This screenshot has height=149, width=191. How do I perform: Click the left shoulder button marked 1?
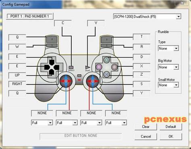(x=52, y=45)
